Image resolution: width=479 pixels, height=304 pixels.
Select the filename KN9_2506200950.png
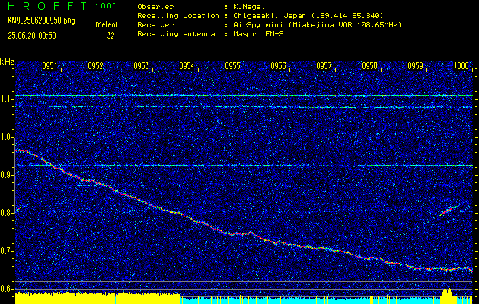[x=41, y=21]
